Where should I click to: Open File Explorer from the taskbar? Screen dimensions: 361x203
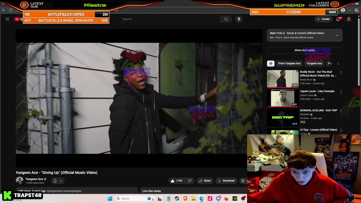(x=193, y=198)
